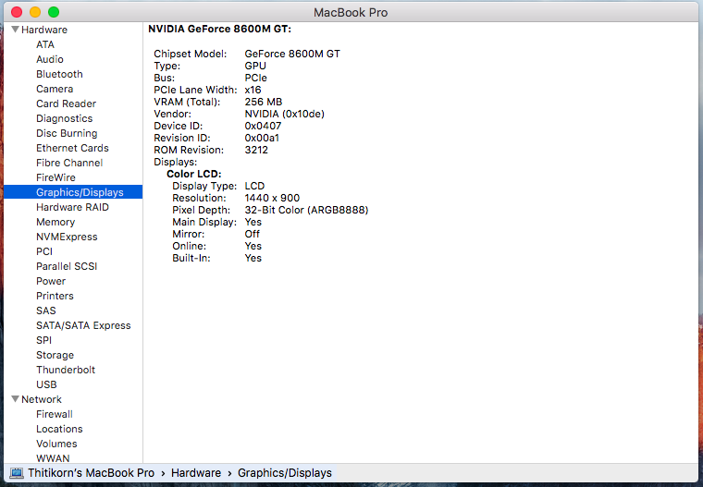Click the Type value GPU
The height and width of the screenshot is (487, 703).
[255, 66]
